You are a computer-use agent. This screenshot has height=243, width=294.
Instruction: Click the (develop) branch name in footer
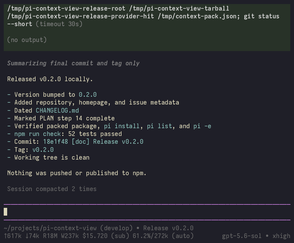pos(116,228)
